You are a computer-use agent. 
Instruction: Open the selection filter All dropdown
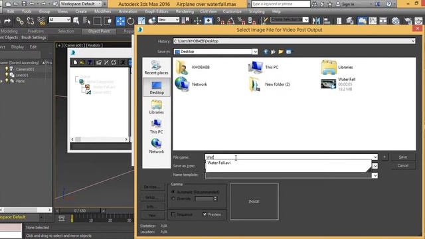pos(60,19)
